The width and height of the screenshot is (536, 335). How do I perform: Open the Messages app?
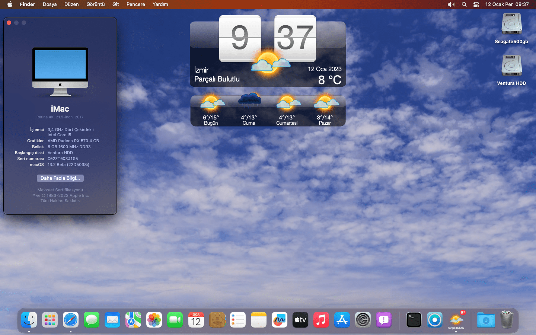tap(92, 320)
